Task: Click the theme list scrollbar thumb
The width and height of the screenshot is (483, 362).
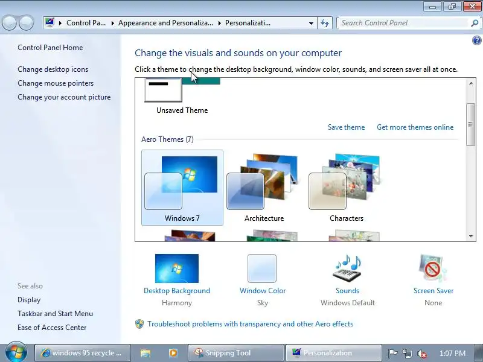Action: [470, 124]
